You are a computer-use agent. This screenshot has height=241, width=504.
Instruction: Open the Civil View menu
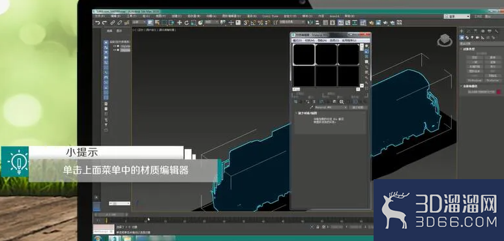point(270,16)
